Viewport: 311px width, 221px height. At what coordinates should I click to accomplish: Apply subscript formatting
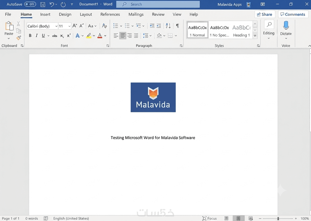tap(62, 36)
